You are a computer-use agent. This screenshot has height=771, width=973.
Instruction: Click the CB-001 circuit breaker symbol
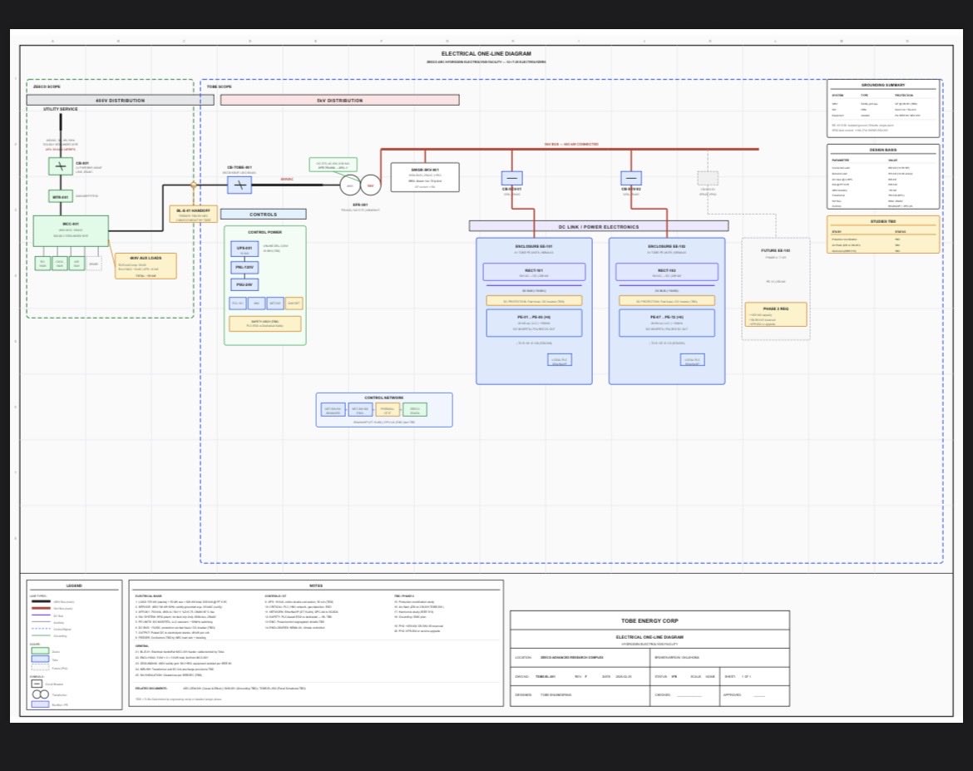click(x=60, y=166)
